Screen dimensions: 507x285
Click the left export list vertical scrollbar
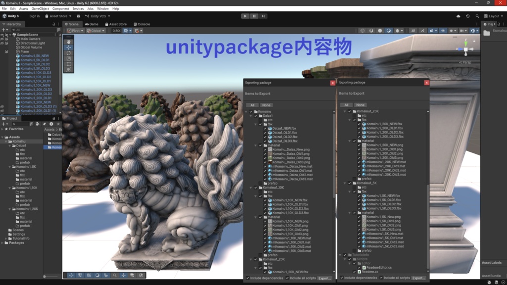(334, 155)
